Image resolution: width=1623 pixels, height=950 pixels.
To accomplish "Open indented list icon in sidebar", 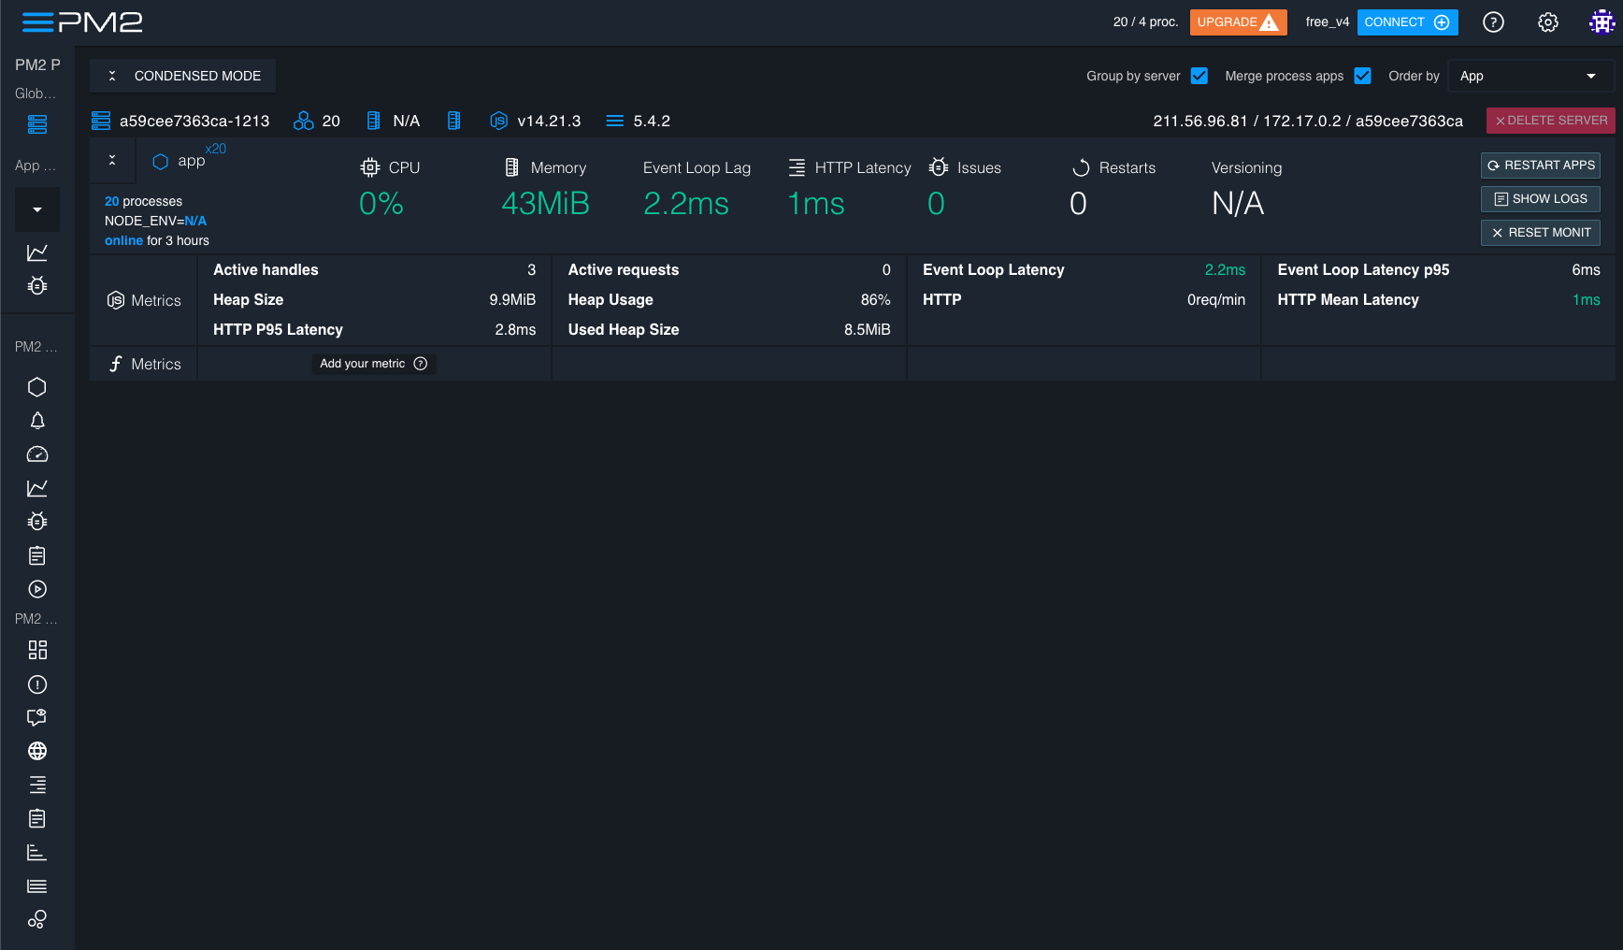I will coord(37,784).
